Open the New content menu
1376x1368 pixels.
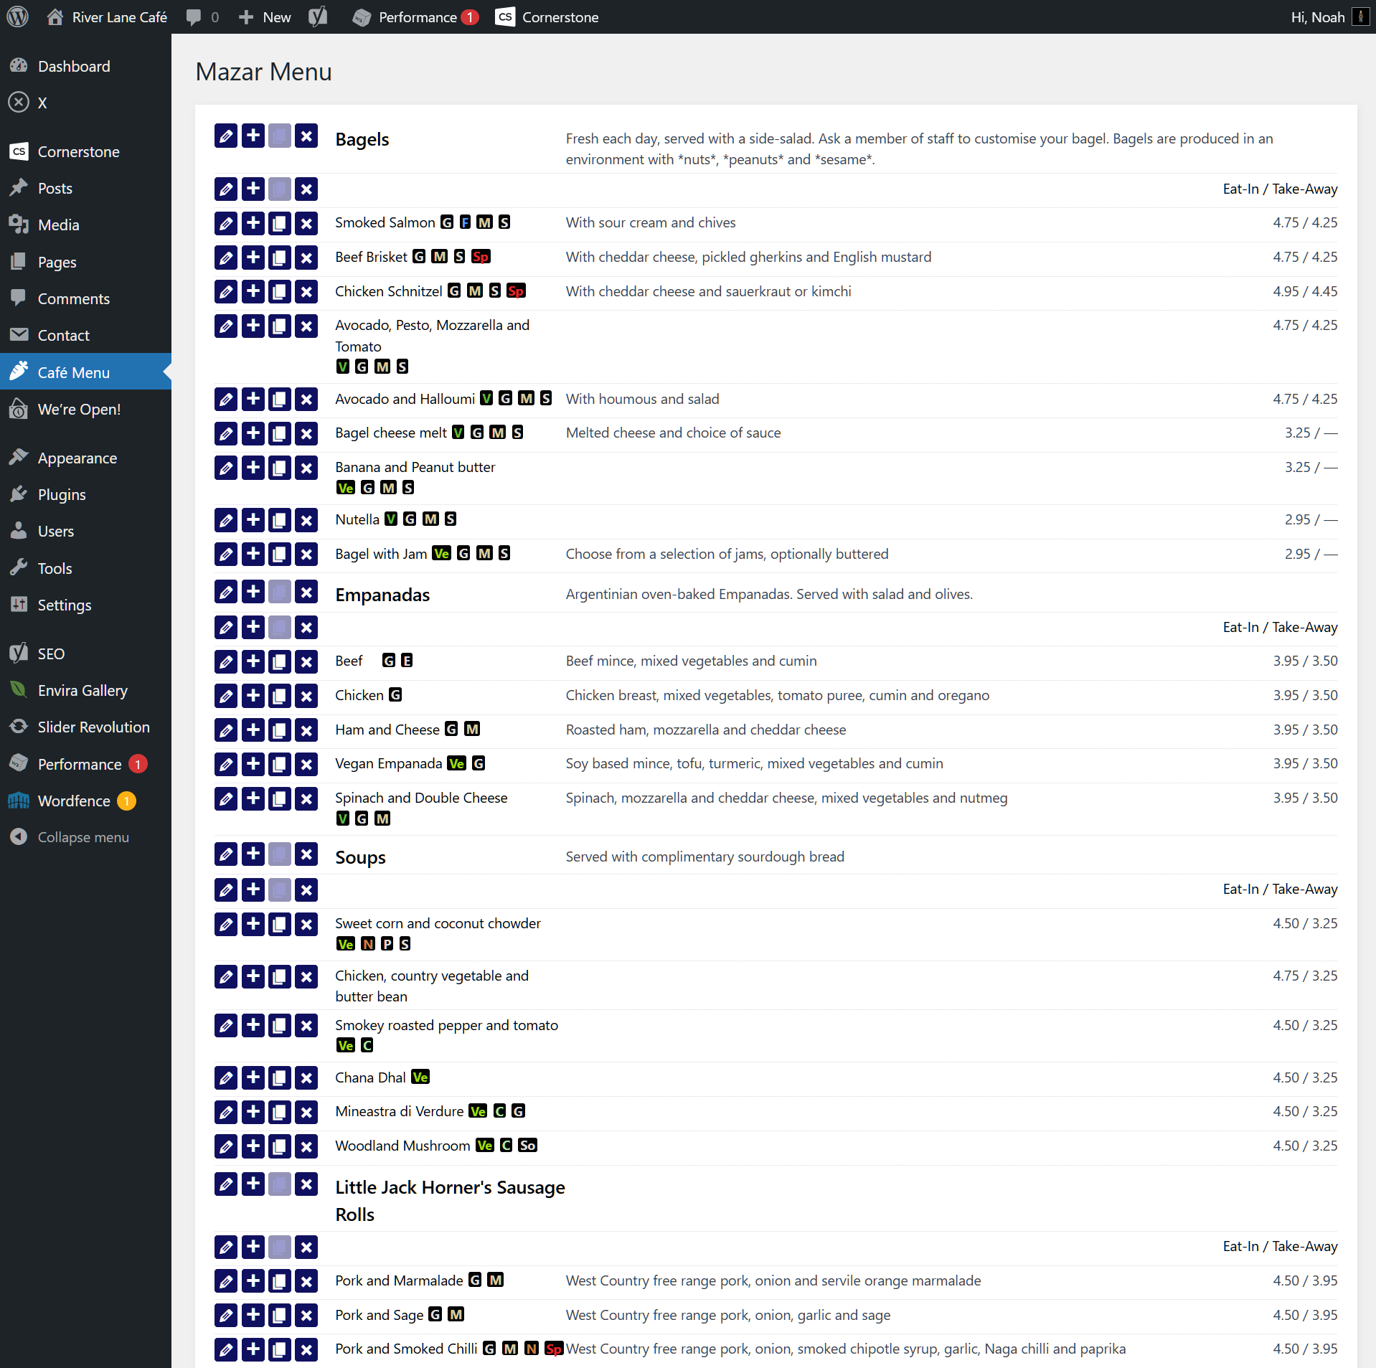(265, 17)
